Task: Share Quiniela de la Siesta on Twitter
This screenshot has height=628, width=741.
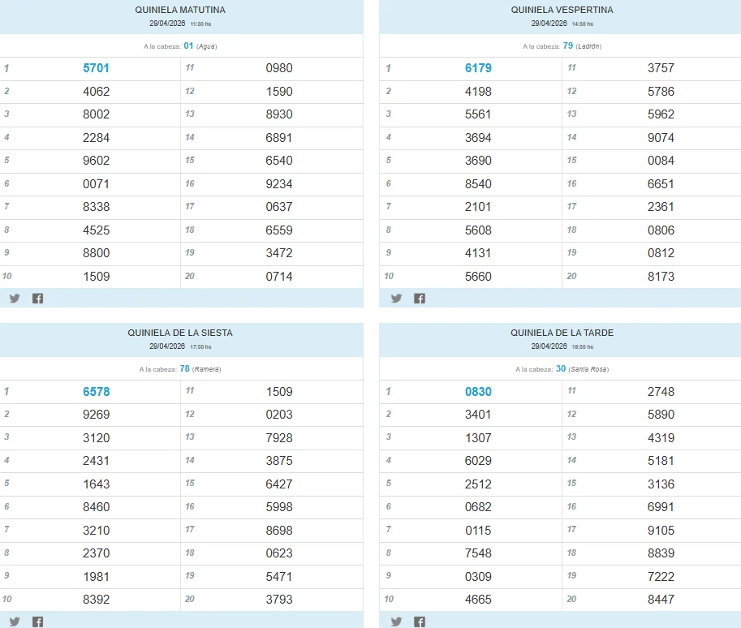Action: 15,622
